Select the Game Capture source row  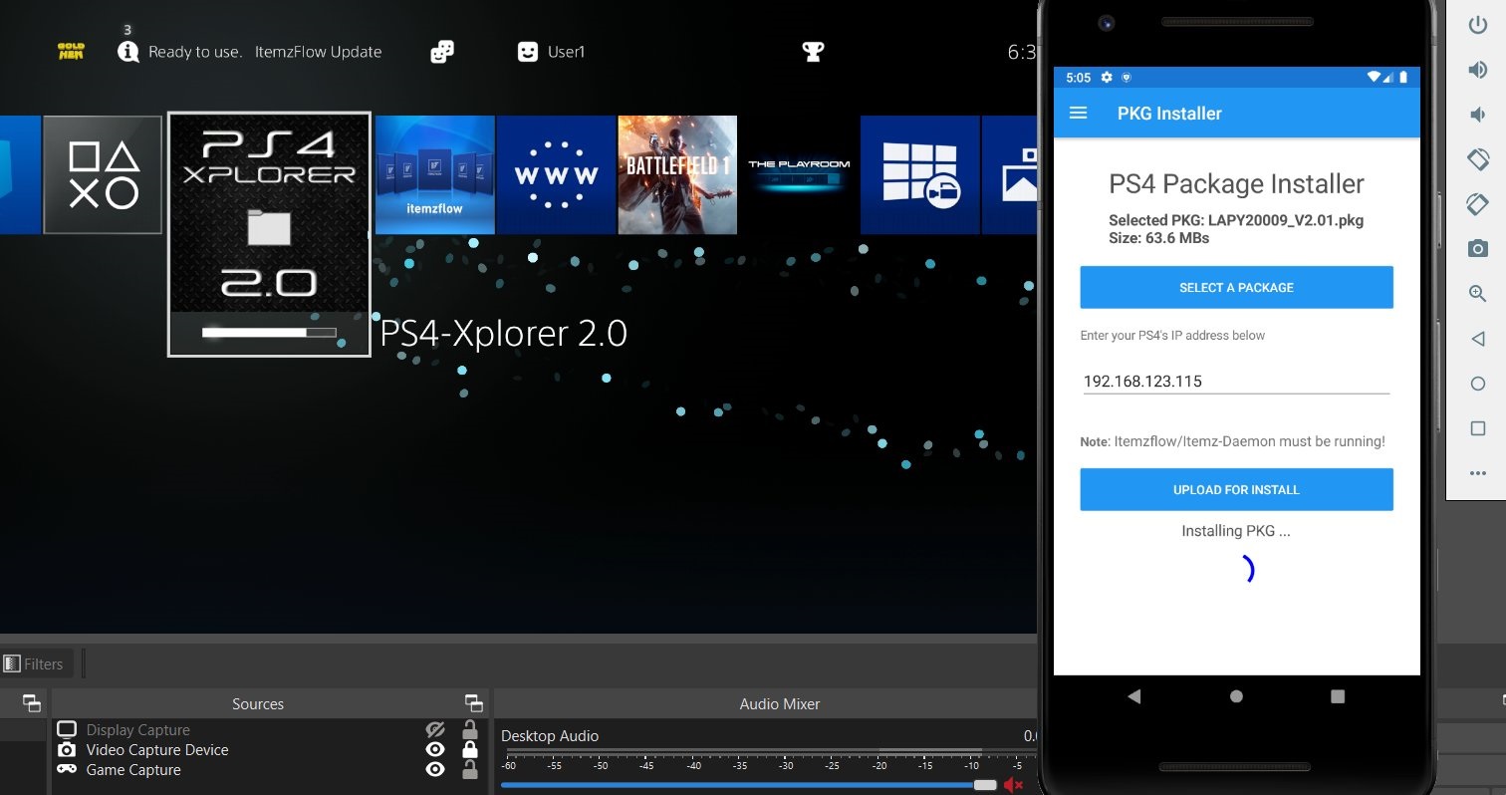pos(267,770)
